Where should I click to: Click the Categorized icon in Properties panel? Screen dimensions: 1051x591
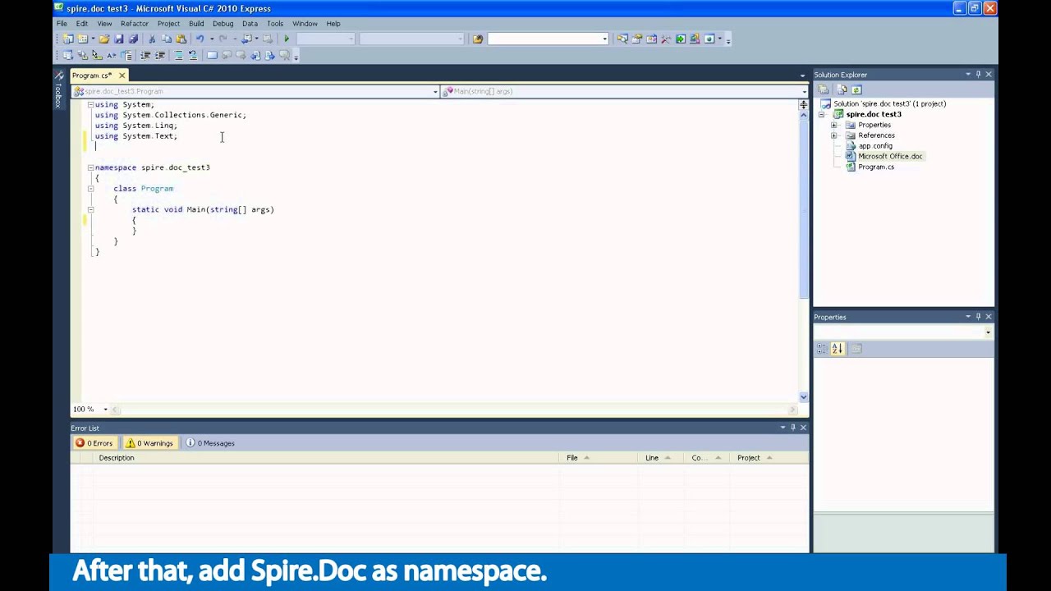[x=823, y=349]
